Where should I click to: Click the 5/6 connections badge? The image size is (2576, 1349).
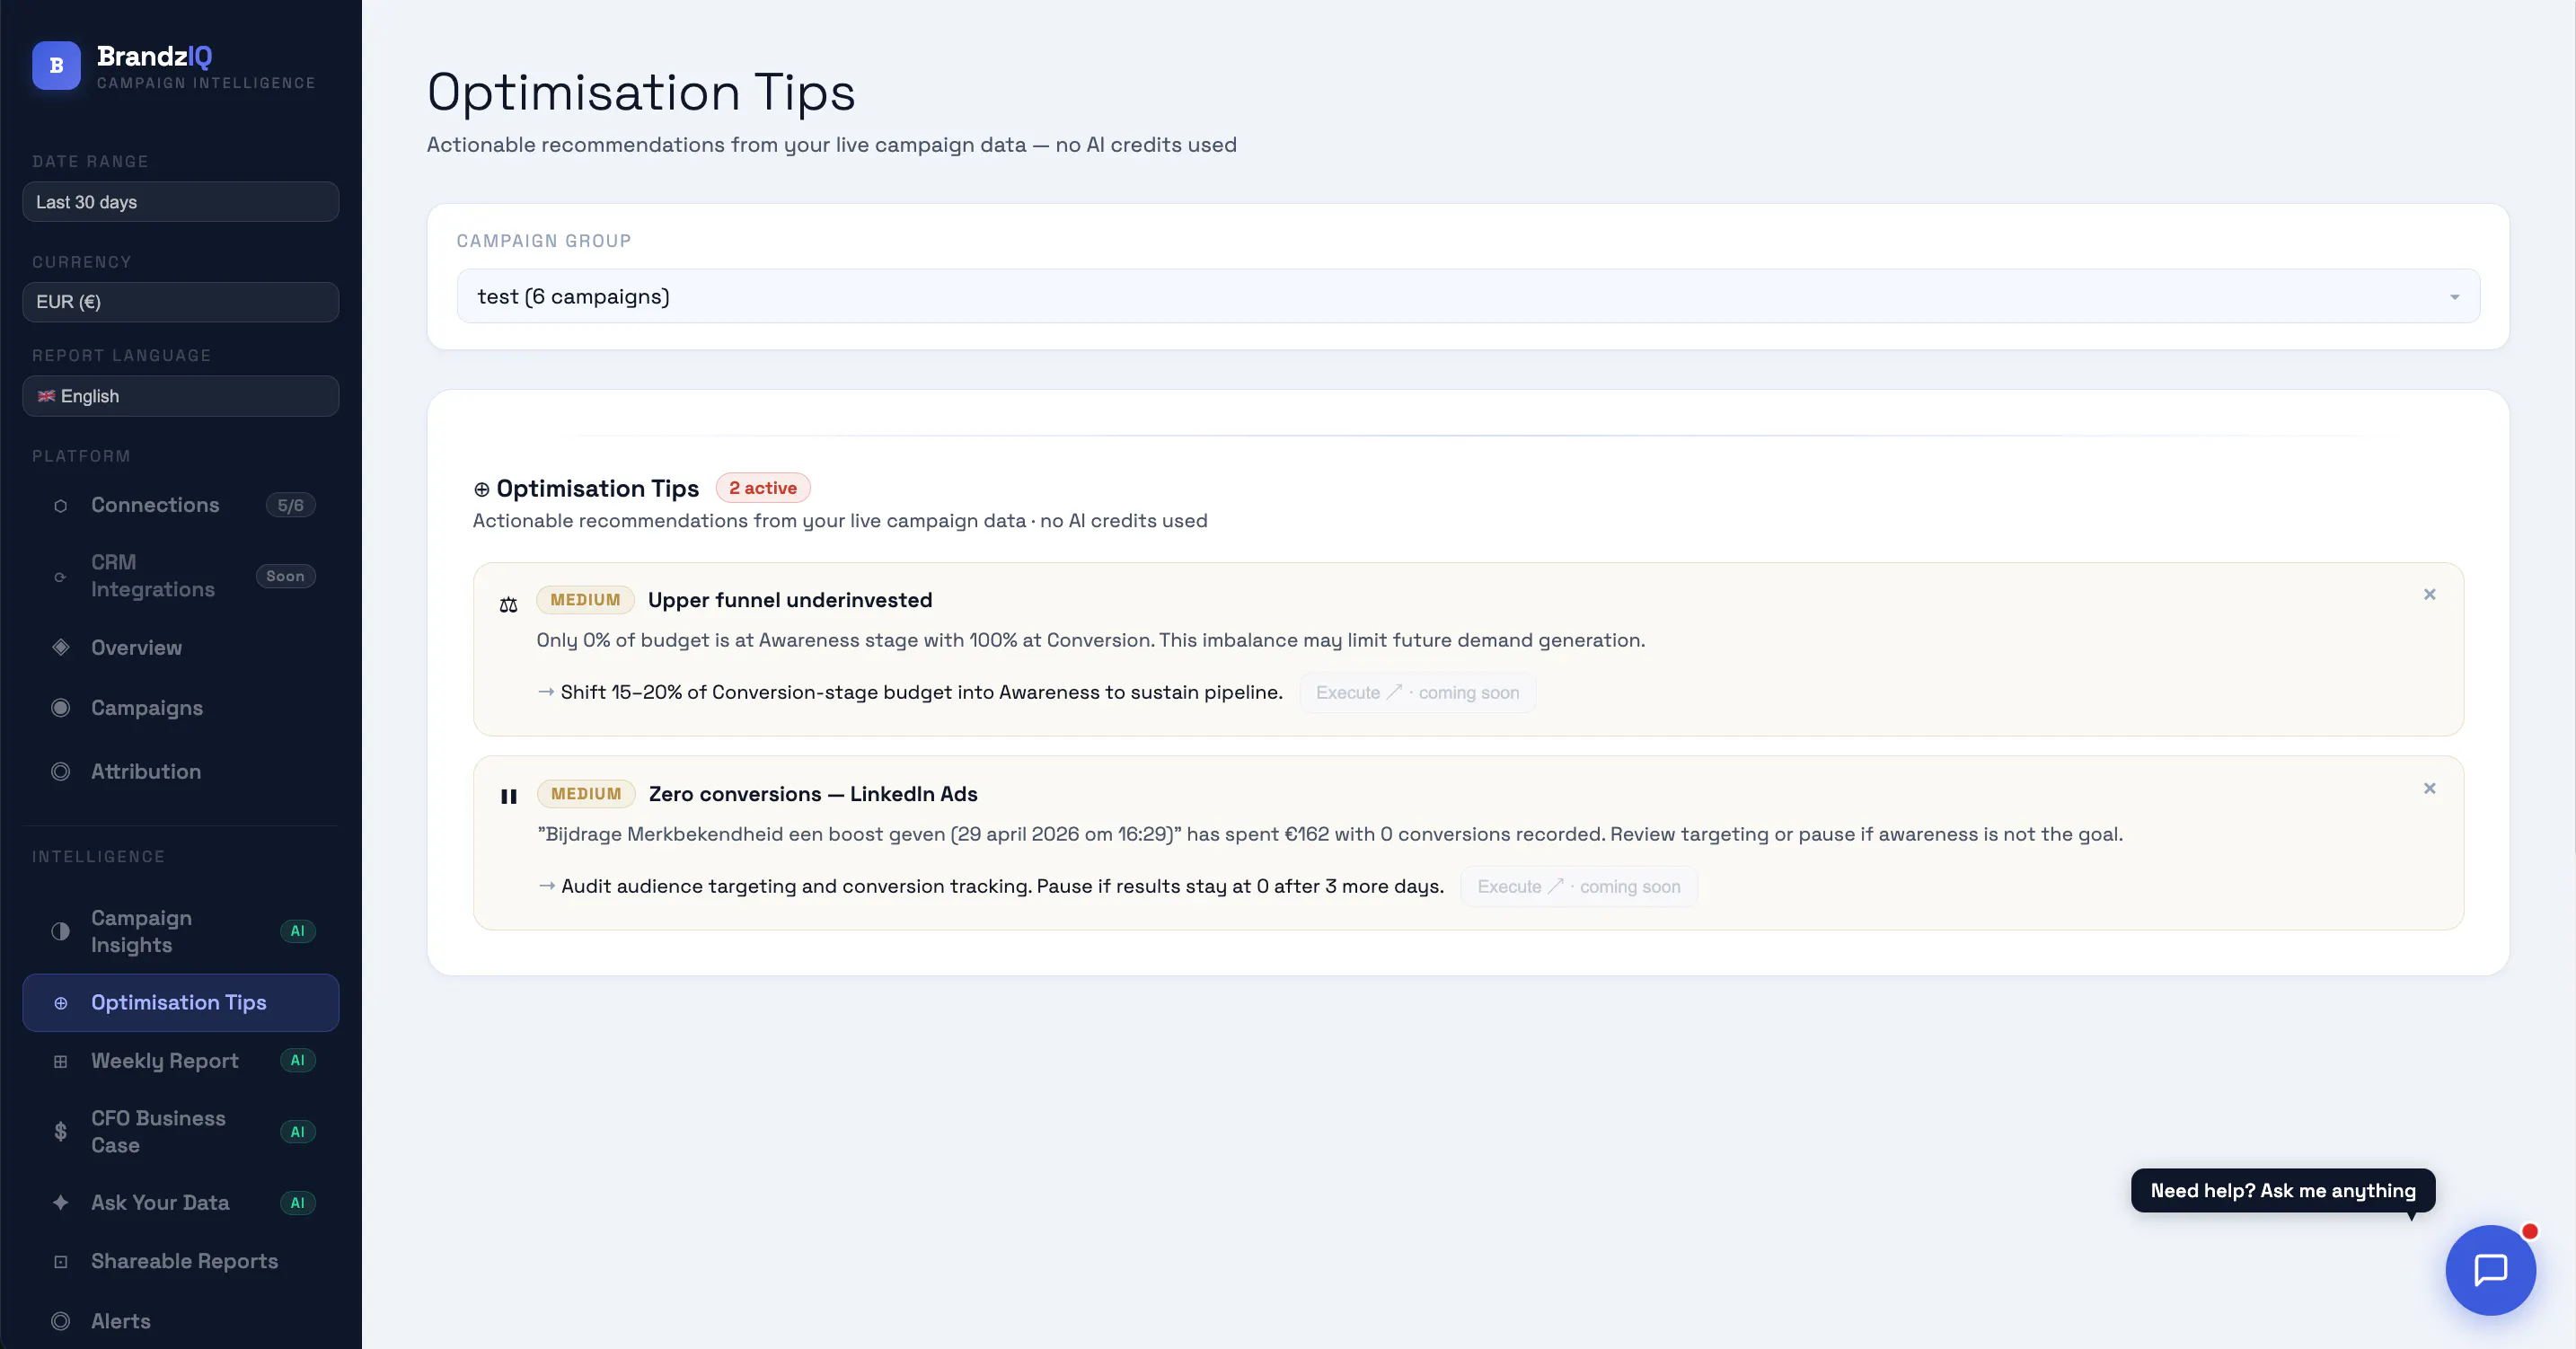(290, 506)
